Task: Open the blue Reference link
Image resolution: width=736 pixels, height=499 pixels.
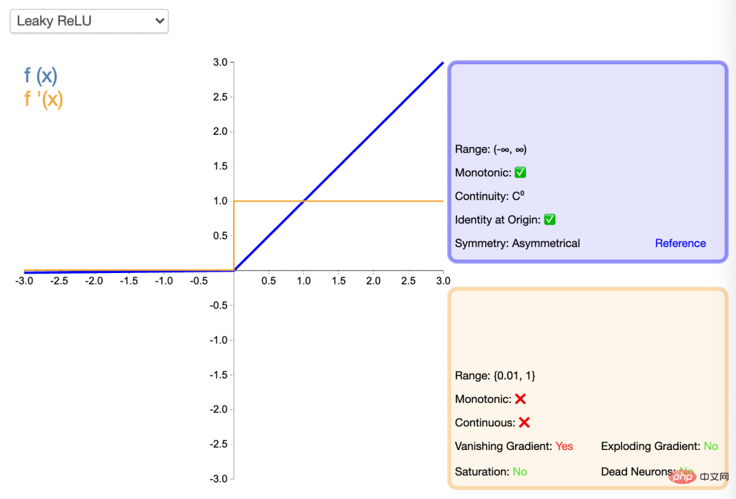Action: coord(680,243)
